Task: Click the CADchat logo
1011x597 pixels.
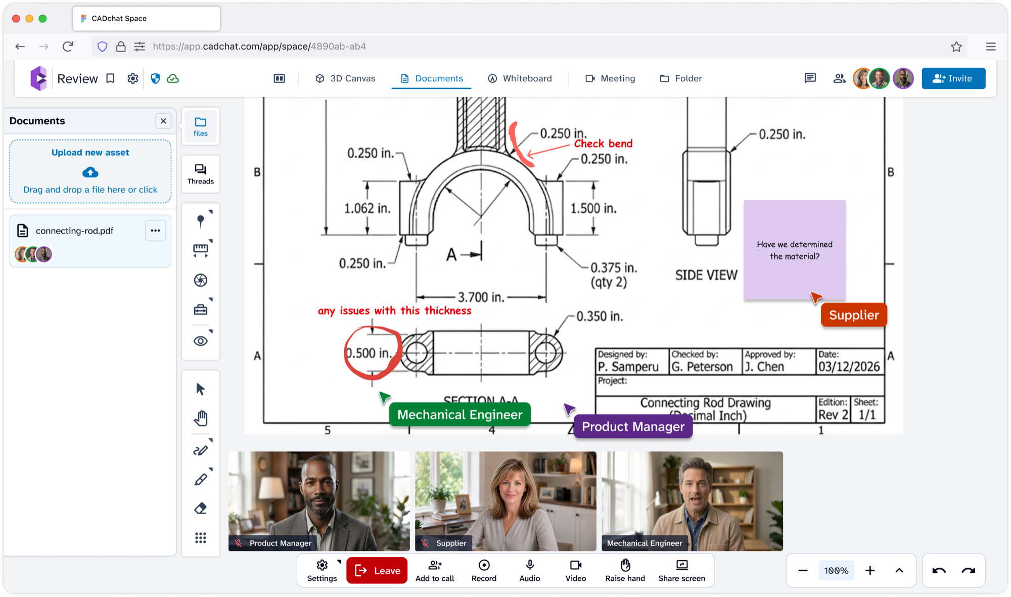Action: click(x=39, y=78)
